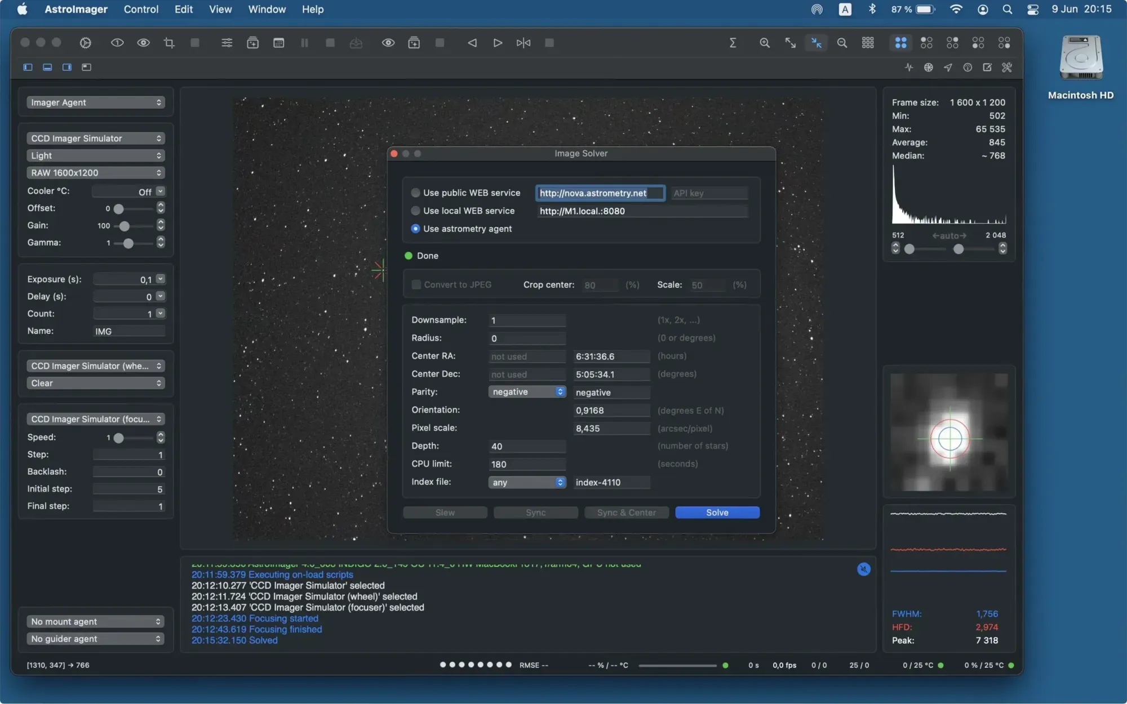Select Use public WEB service option
The width and height of the screenshot is (1127, 704).
pyautogui.click(x=416, y=193)
